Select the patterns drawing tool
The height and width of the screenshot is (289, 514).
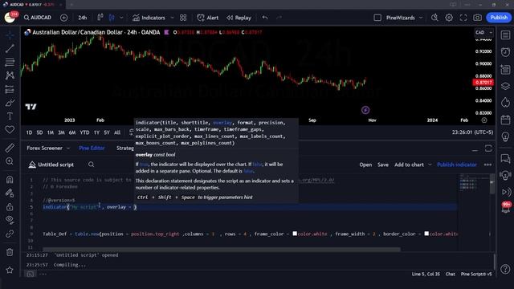coord(10,75)
